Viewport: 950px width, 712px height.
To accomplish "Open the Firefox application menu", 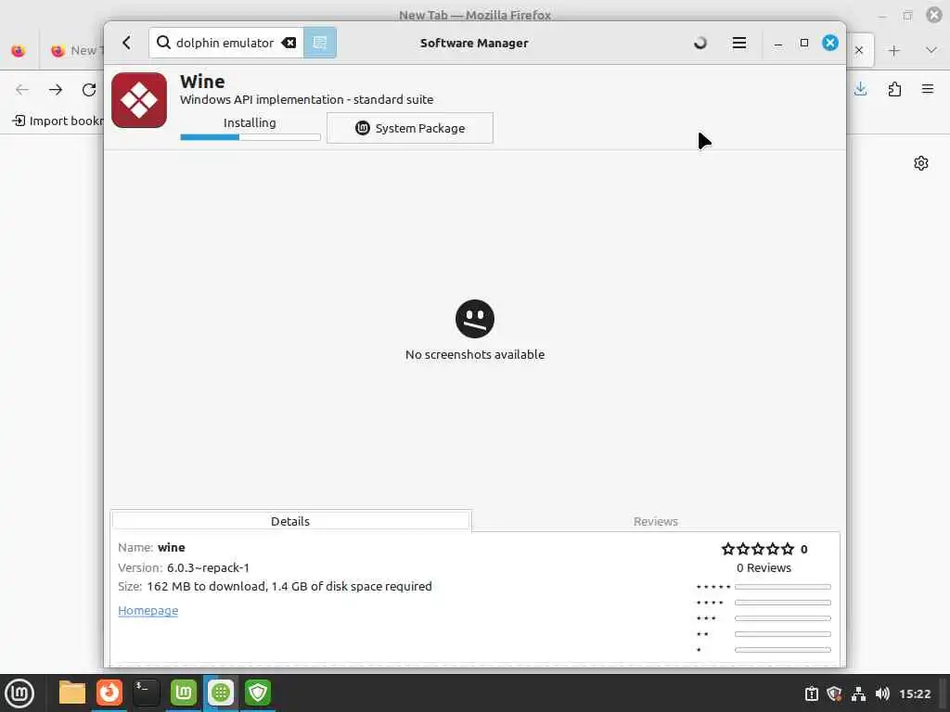I will coord(928,90).
